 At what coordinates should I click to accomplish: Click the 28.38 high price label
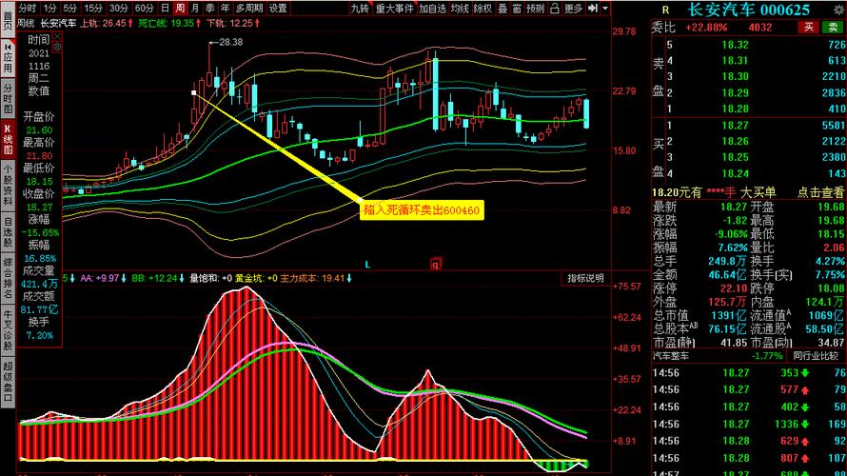(230, 42)
